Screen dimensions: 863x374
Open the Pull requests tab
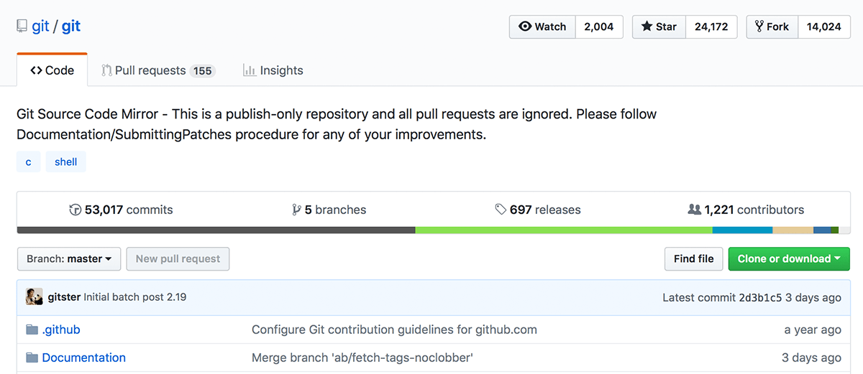point(158,70)
